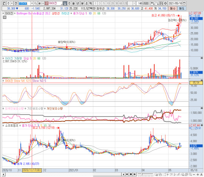Click the play button in playback controls
Viewport: 204px width, 177px height.
coord(124,174)
